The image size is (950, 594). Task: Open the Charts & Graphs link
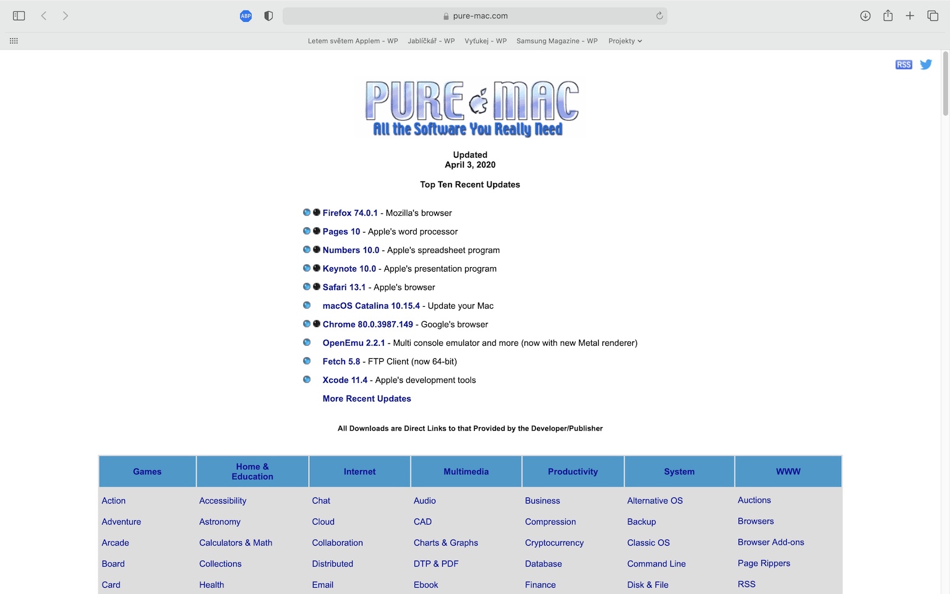[x=446, y=543]
